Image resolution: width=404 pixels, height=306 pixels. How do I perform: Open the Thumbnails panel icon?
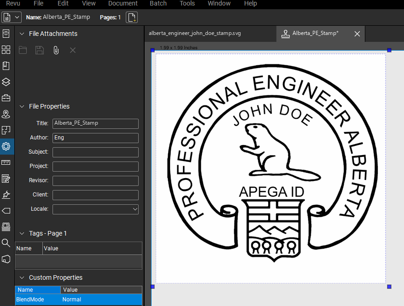click(x=6, y=50)
